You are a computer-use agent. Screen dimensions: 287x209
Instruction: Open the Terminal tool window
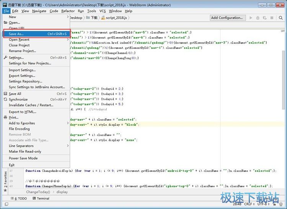coord(41,198)
